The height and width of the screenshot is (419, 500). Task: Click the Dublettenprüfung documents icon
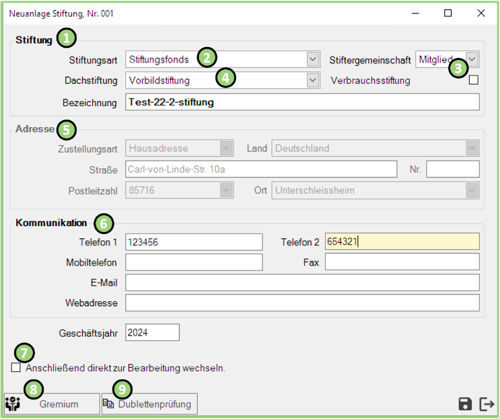click(109, 404)
